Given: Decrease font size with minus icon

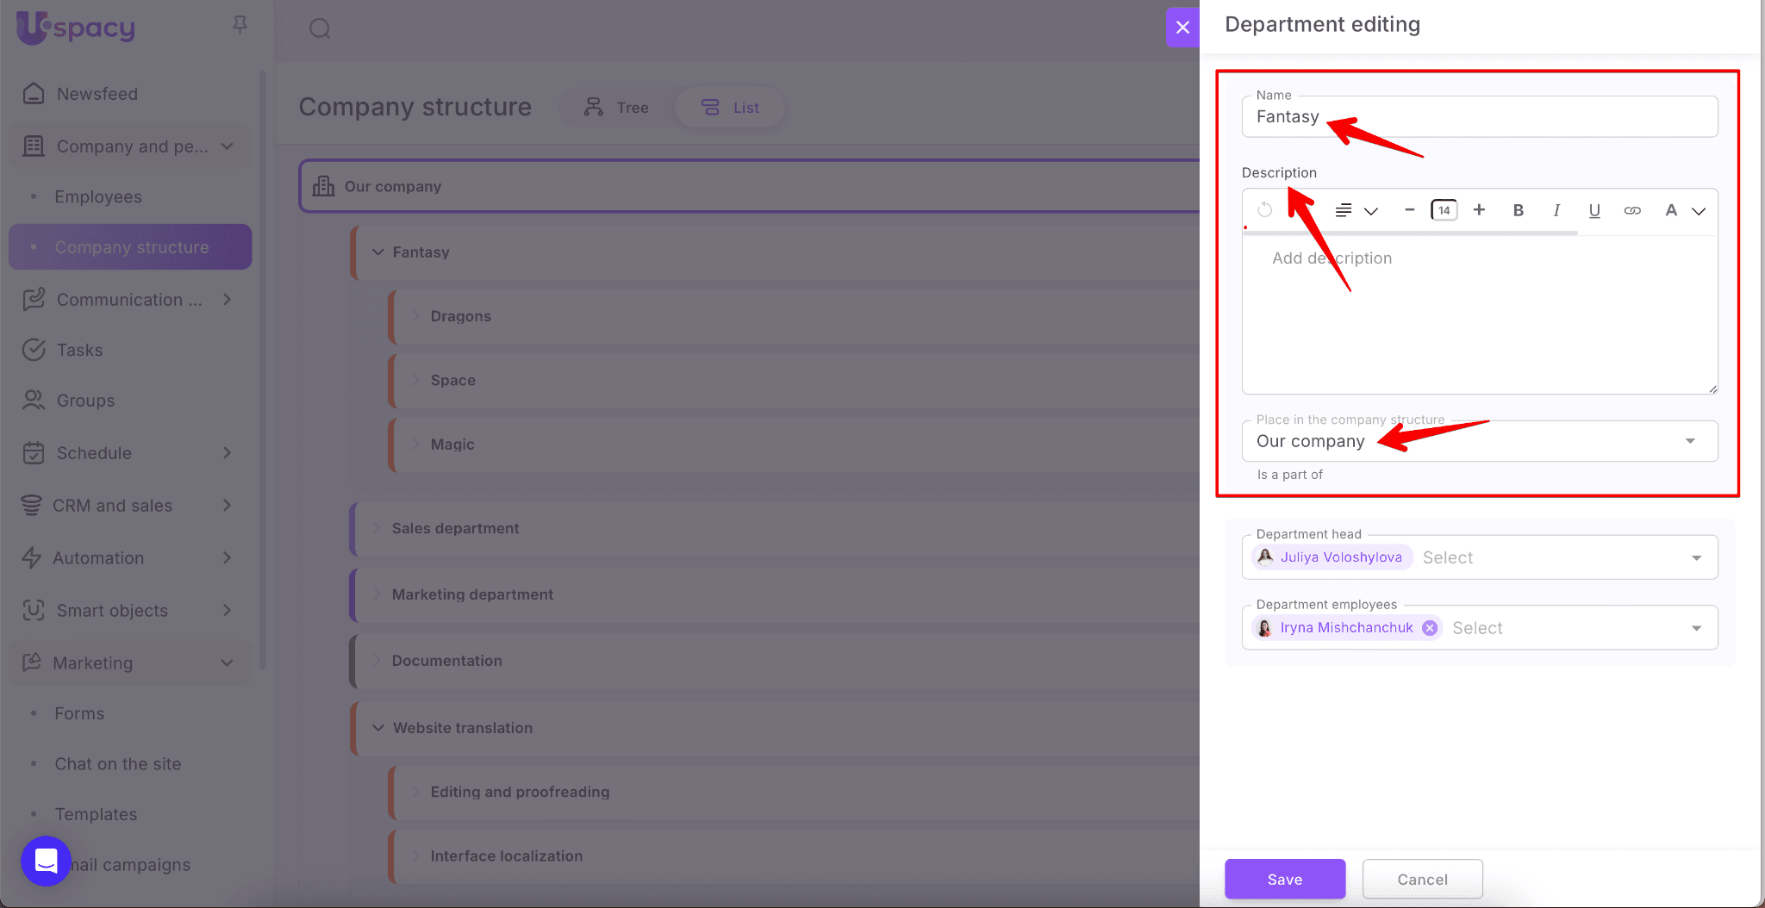Looking at the screenshot, I should click(x=1409, y=209).
